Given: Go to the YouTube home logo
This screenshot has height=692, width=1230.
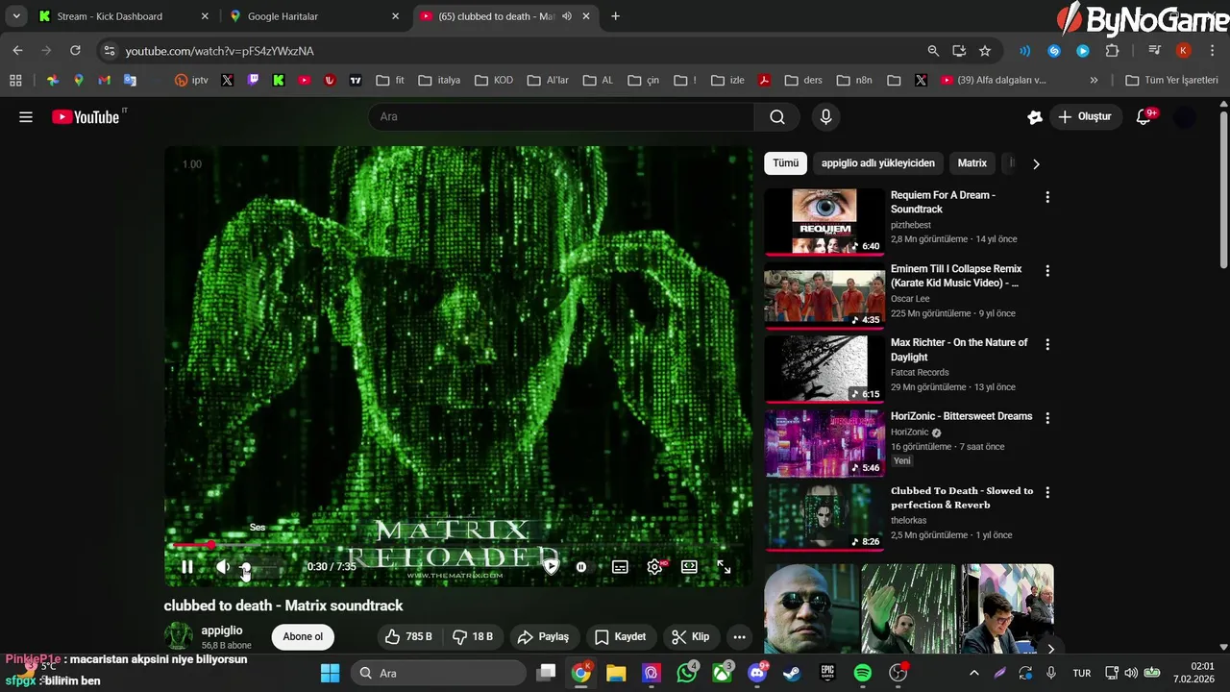Looking at the screenshot, I should click(x=87, y=117).
